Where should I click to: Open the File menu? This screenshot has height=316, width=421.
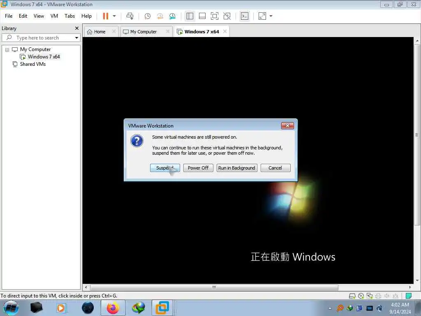point(9,16)
